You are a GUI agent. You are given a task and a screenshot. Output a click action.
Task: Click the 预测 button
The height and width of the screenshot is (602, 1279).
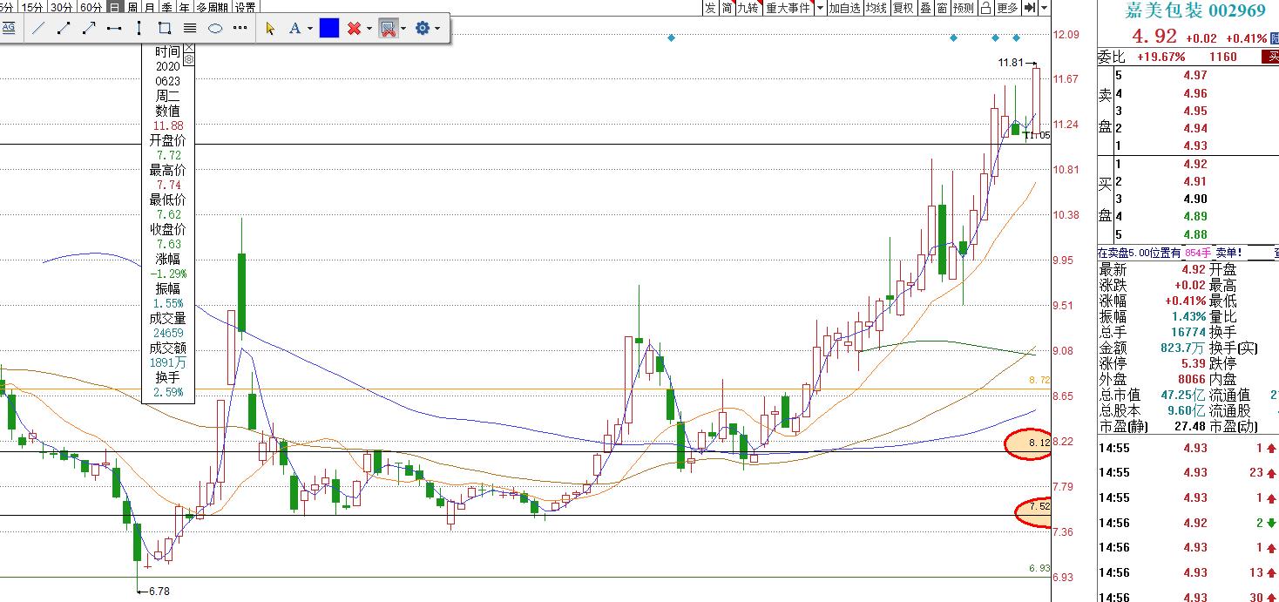(963, 8)
